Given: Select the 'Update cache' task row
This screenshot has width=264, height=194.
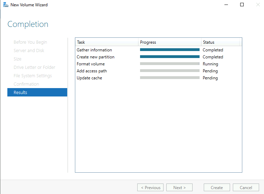Looking at the screenshot, I should click(159, 78).
